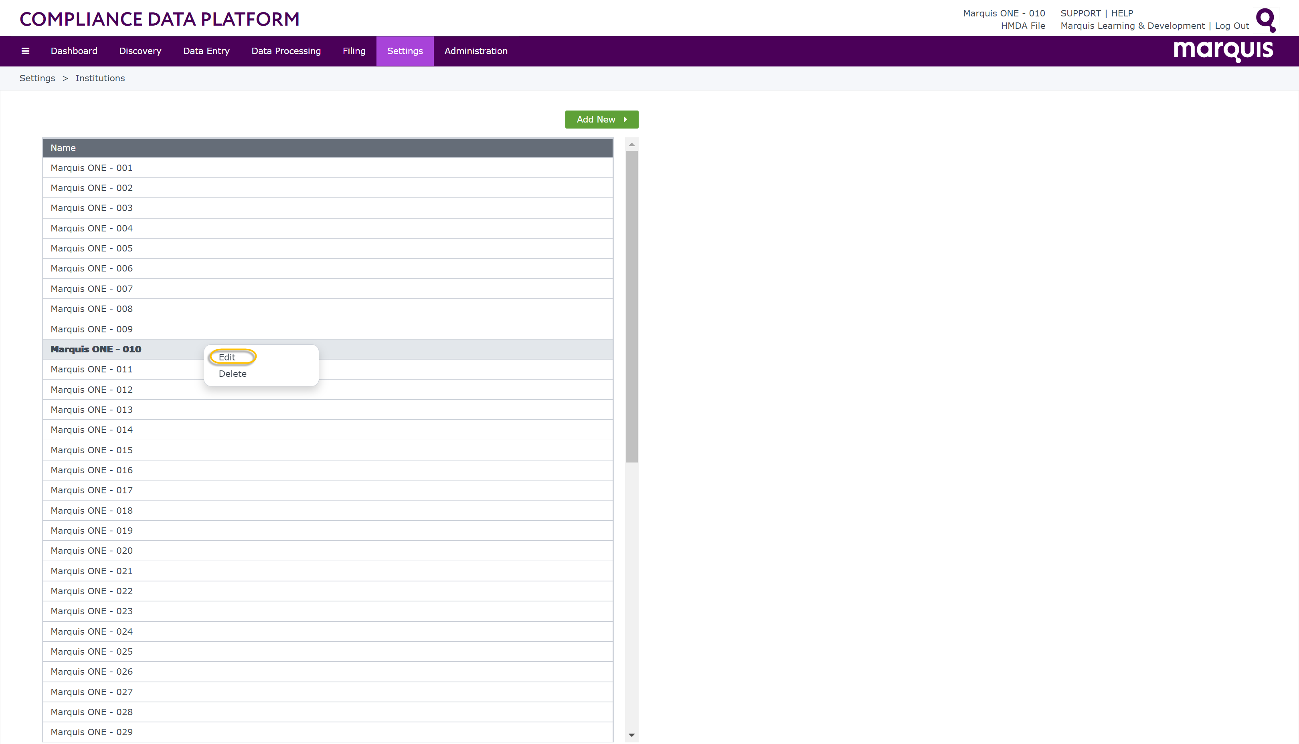Select the Settings tab
The width and height of the screenshot is (1299, 744).
[405, 51]
